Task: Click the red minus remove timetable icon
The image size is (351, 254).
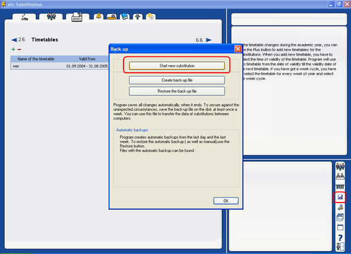Action: point(19,49)
